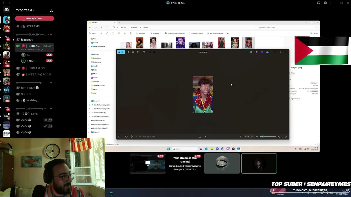Open the three-dot more menu in Photos toolbar
The height and width of the screenshot is (197, 351).
(154, 52)
